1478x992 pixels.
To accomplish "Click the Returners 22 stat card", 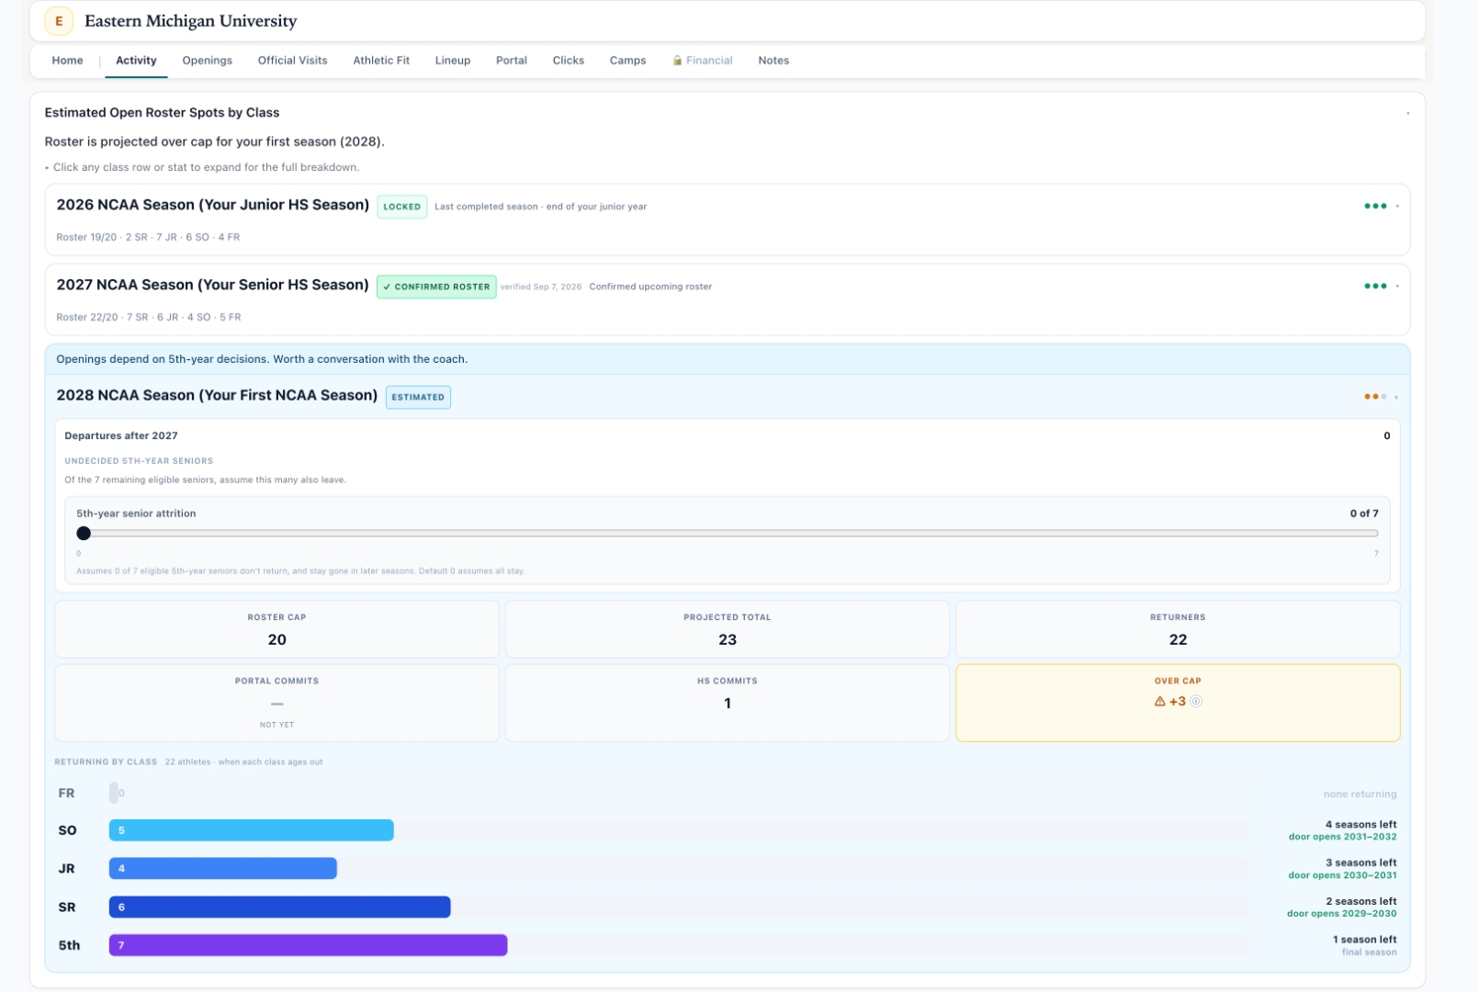I will [1178, 629].
